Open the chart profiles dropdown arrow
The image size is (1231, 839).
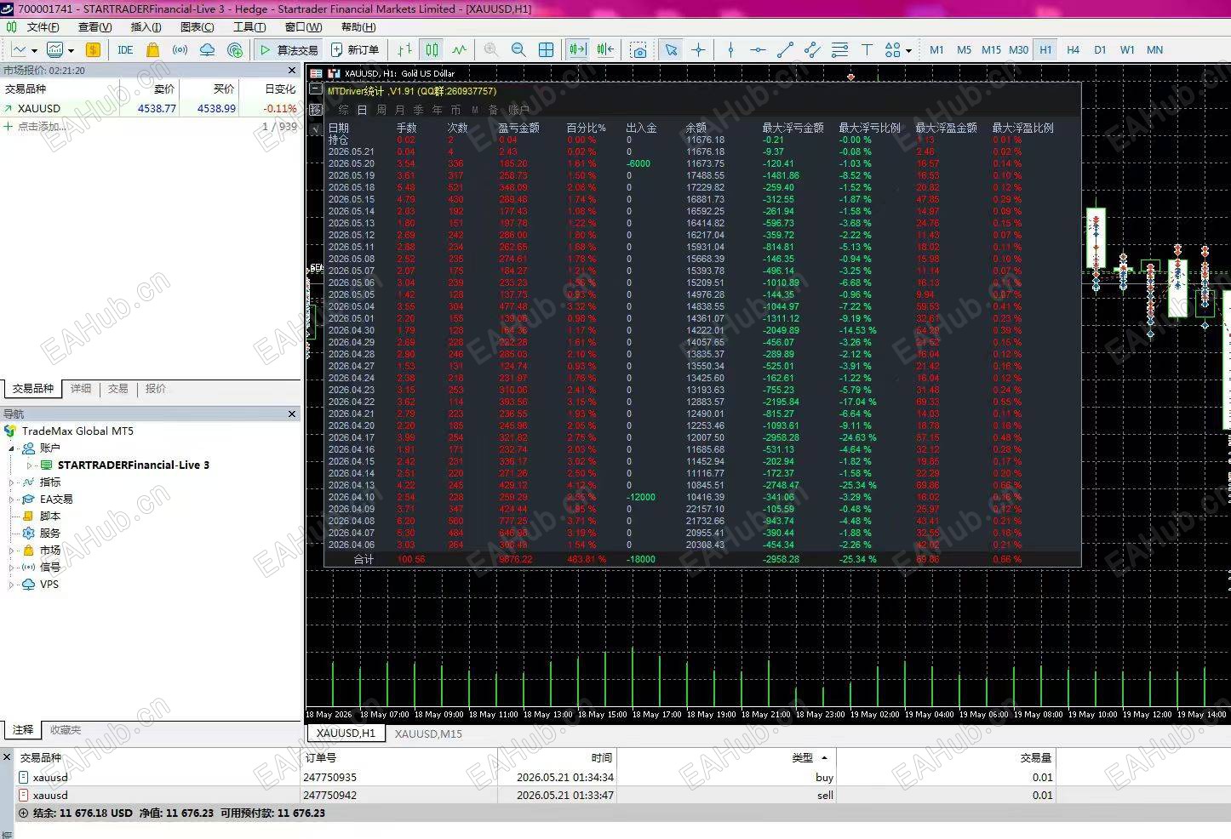click(72, 51)
